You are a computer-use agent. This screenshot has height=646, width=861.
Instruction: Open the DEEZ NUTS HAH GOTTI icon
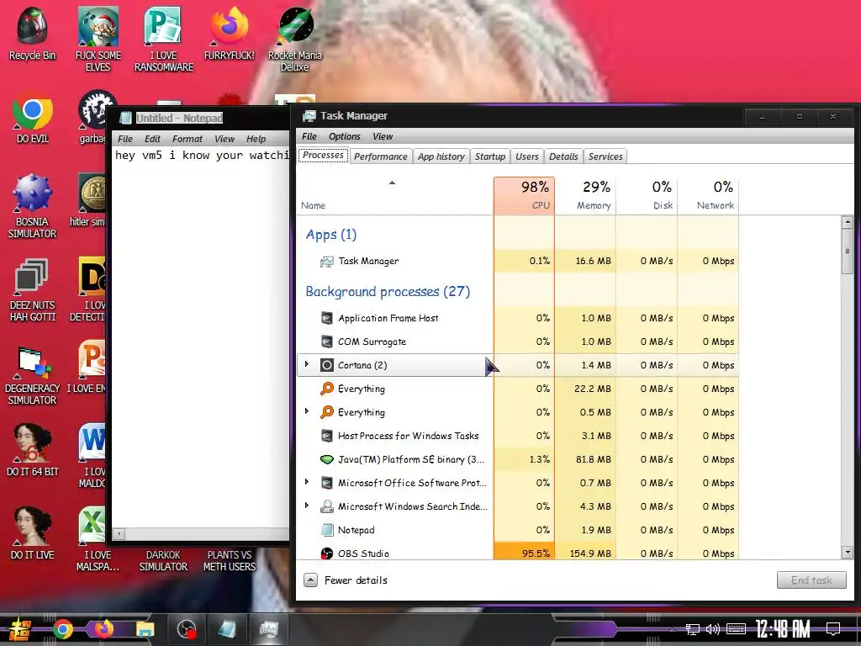click(33, 289)
